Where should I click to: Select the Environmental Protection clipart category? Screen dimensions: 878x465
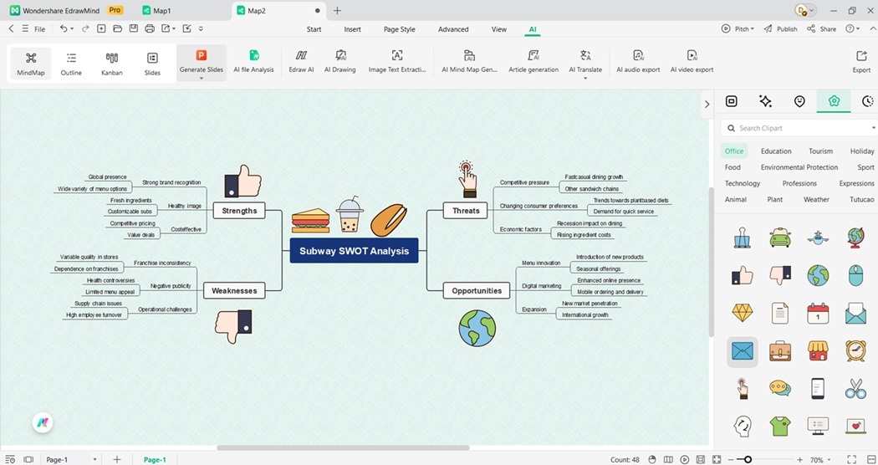click(x=799, y=167)
